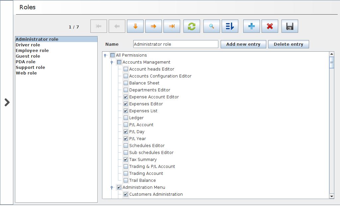
Task: Click the Delete entry button
Action: 288,44
